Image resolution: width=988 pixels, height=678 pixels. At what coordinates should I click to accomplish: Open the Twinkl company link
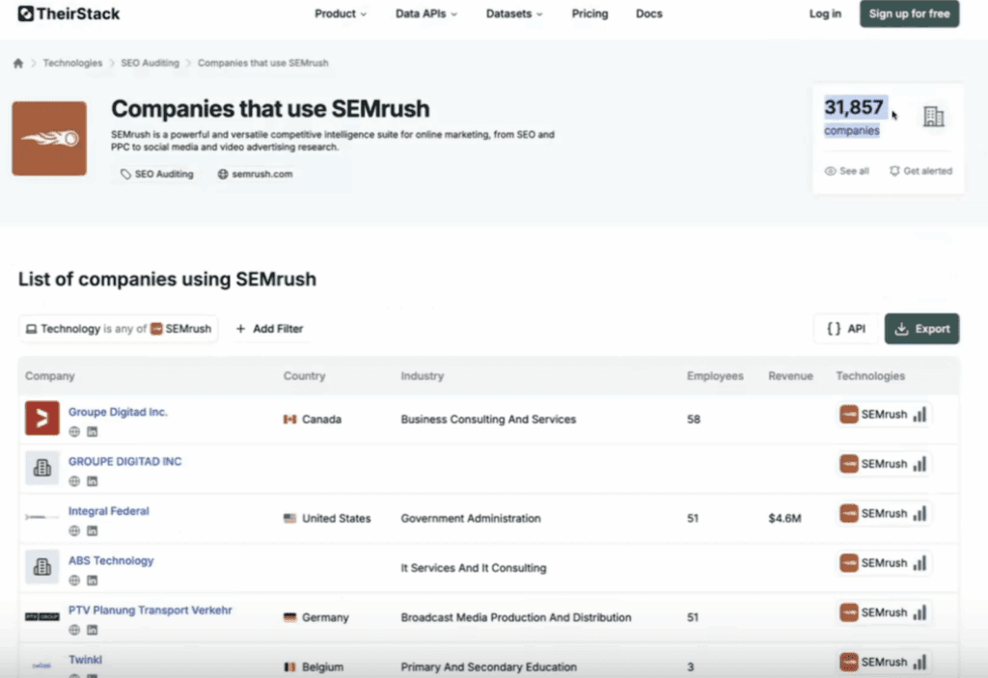click(x=85, y=660)
